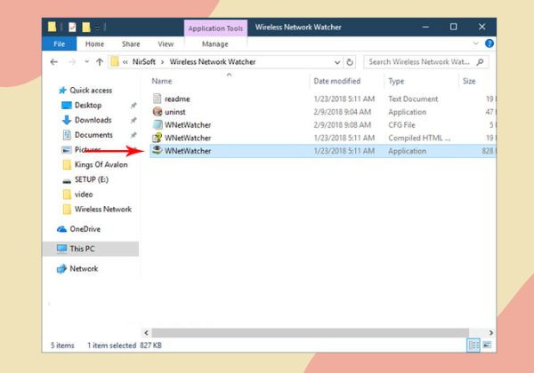
Task: Click the readme file icon
Action: pyautogui.click(x=157, y=99)
